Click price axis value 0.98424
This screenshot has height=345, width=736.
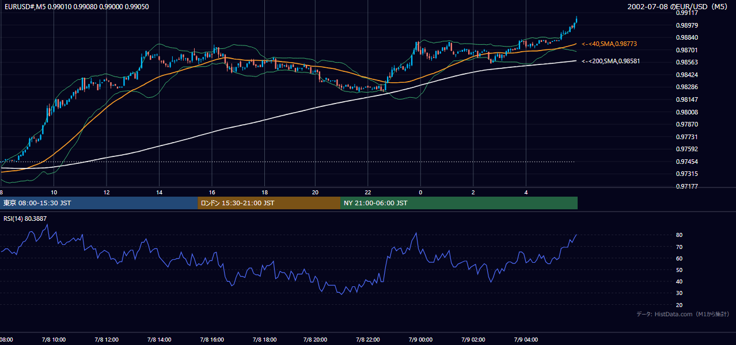(687, 75)
